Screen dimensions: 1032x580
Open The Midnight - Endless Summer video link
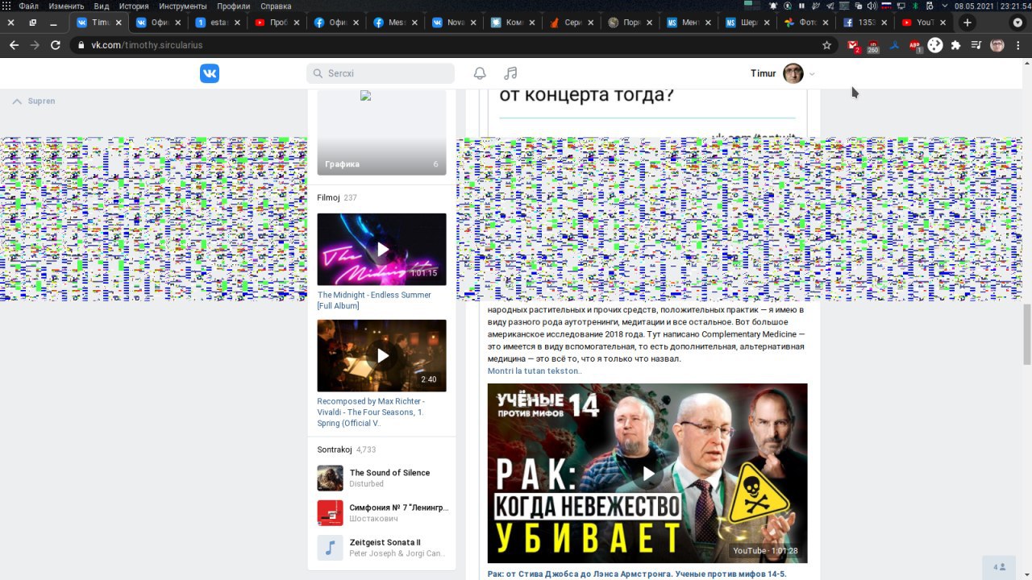[374, 300]
